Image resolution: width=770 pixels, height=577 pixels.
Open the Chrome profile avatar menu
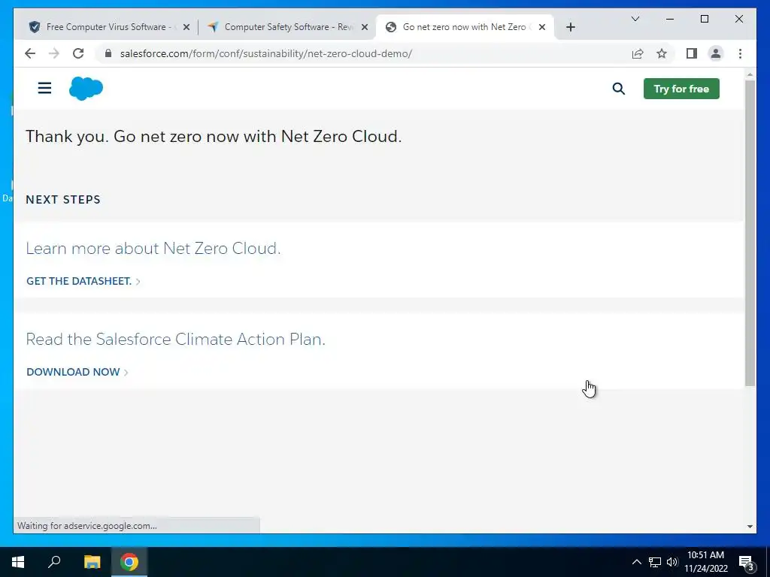click(x=716, y=53)
